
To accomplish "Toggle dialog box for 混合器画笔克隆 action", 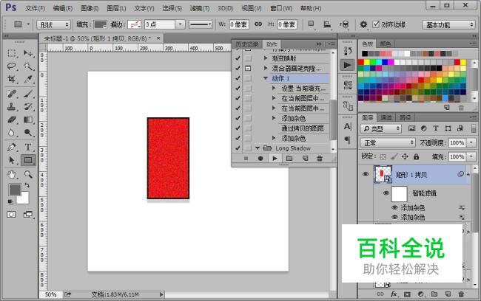I will pyautogui.click(x=248, y=68).
